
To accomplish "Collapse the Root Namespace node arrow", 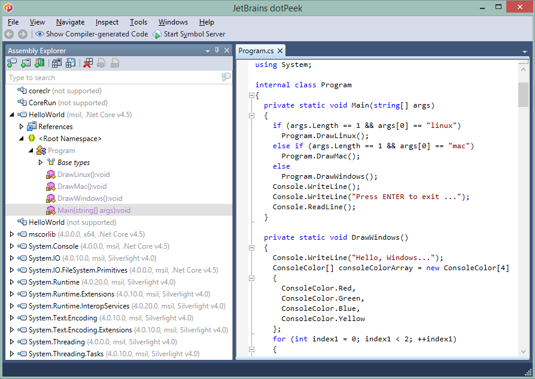I will (21, 139).
